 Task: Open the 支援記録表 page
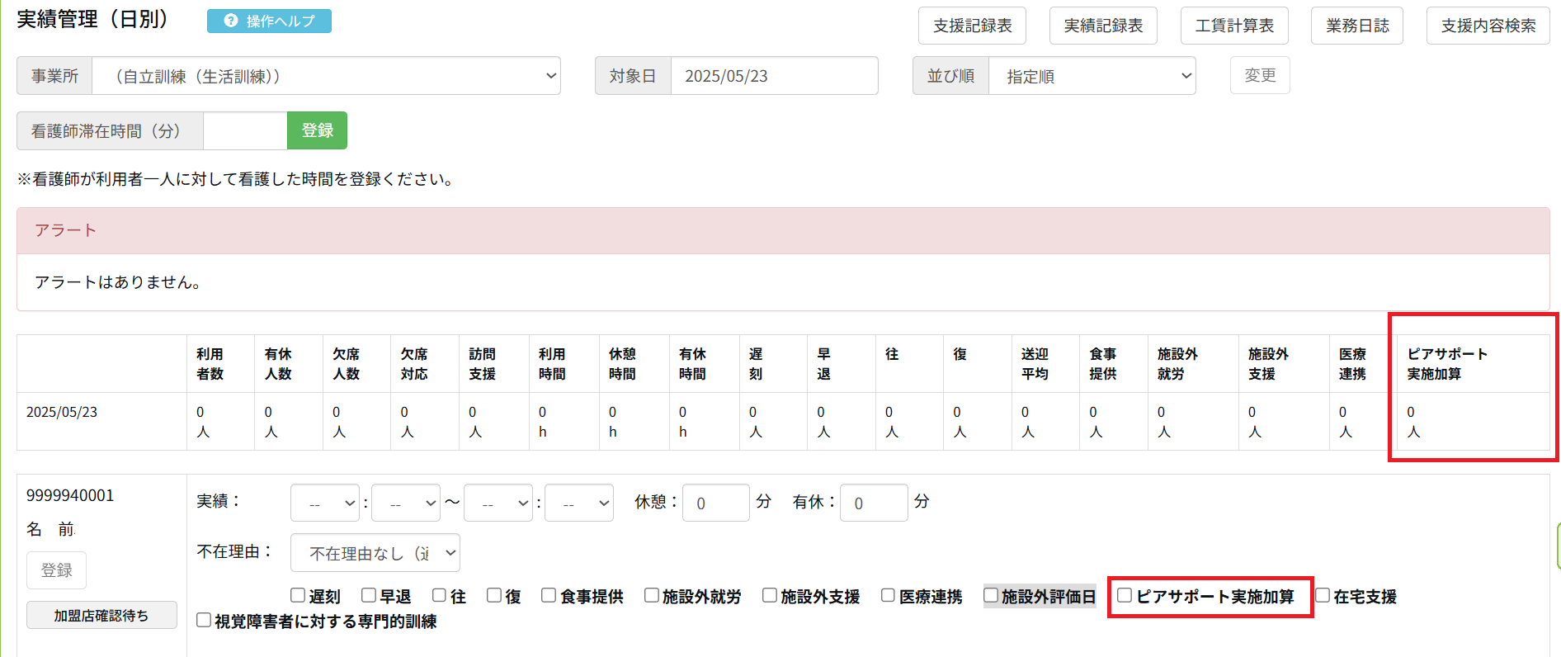(x=972, y=26)
